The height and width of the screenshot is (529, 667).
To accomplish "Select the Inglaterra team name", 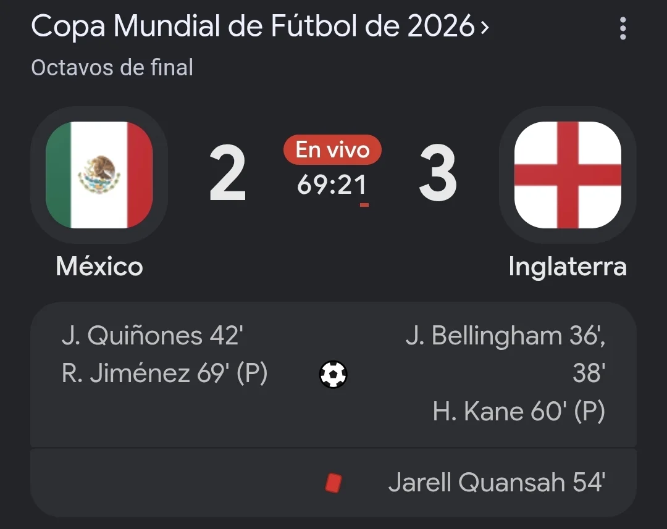I will click(x=568, y=267).
